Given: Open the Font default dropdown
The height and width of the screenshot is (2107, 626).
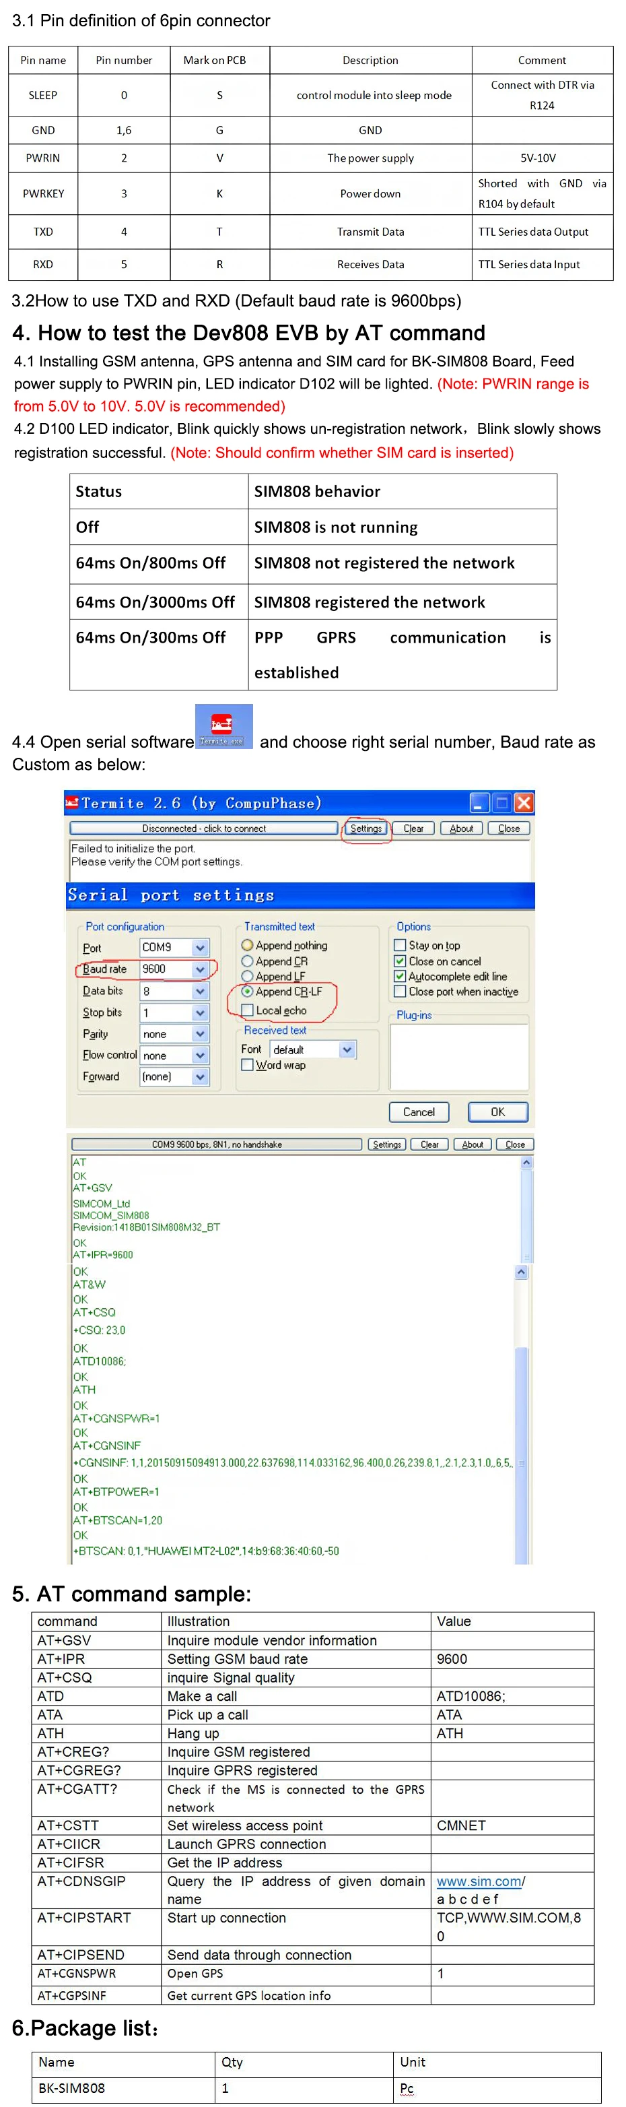Looking at the screenshot, I should 347,1049.
